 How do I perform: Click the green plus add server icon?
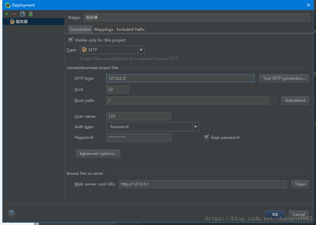(x=6, y=14)
